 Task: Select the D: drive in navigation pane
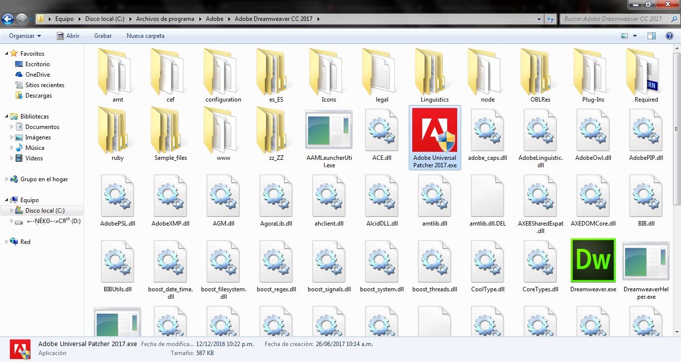pos(48,221)
